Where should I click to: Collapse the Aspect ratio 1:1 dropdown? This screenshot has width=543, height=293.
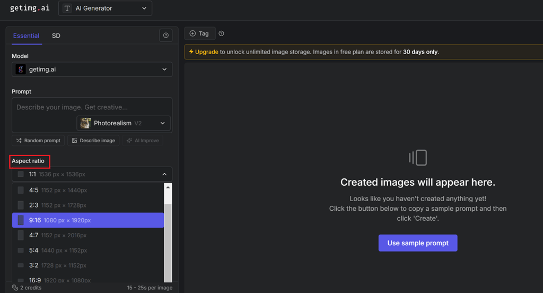coord(92,174)
